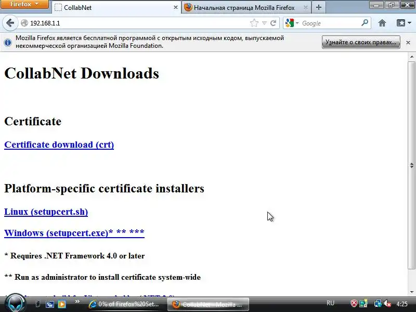Screen dimensions: 416x312
Task: Click the muted volume tray icon
Action: [x=387, y=304]
